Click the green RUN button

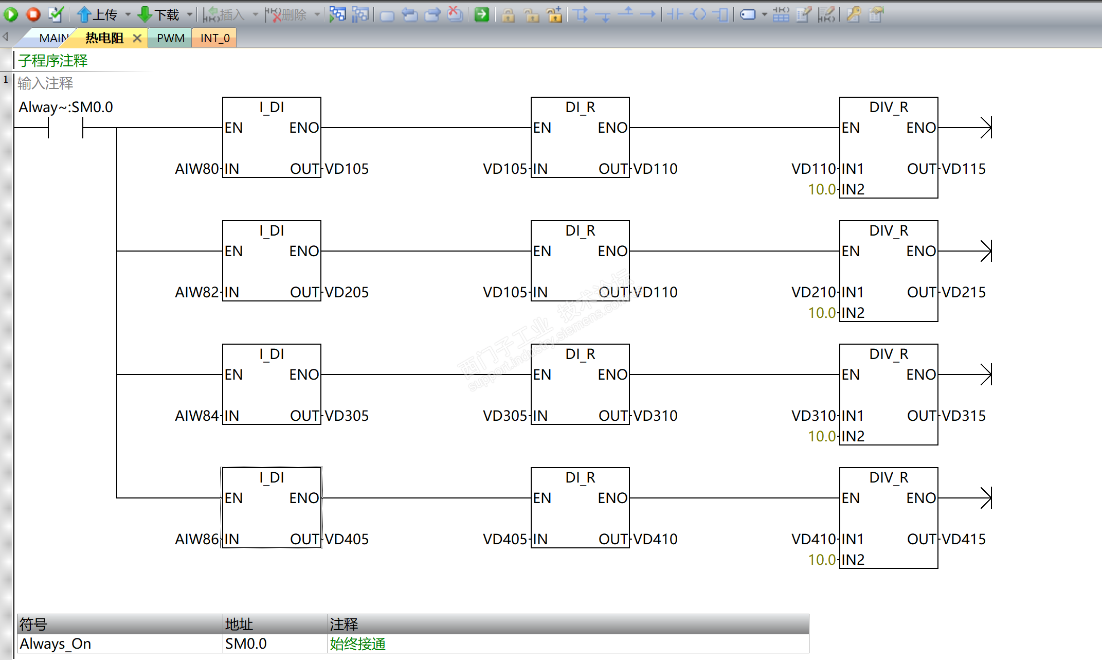tap(11, 14)
